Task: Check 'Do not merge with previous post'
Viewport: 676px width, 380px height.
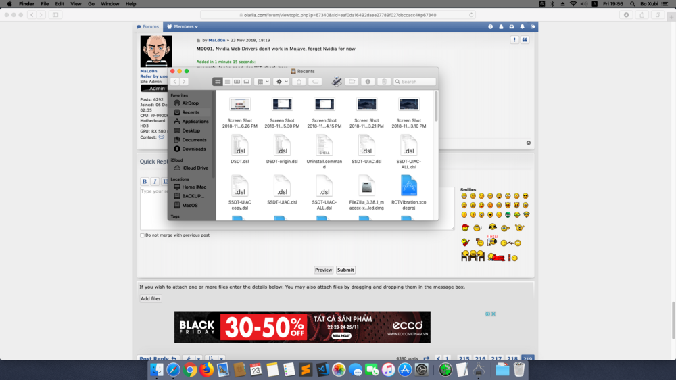Action: coord(142,235)
